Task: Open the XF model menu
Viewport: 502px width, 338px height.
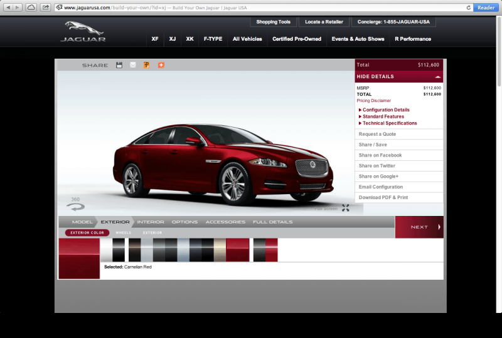Action: coord(155,39)
